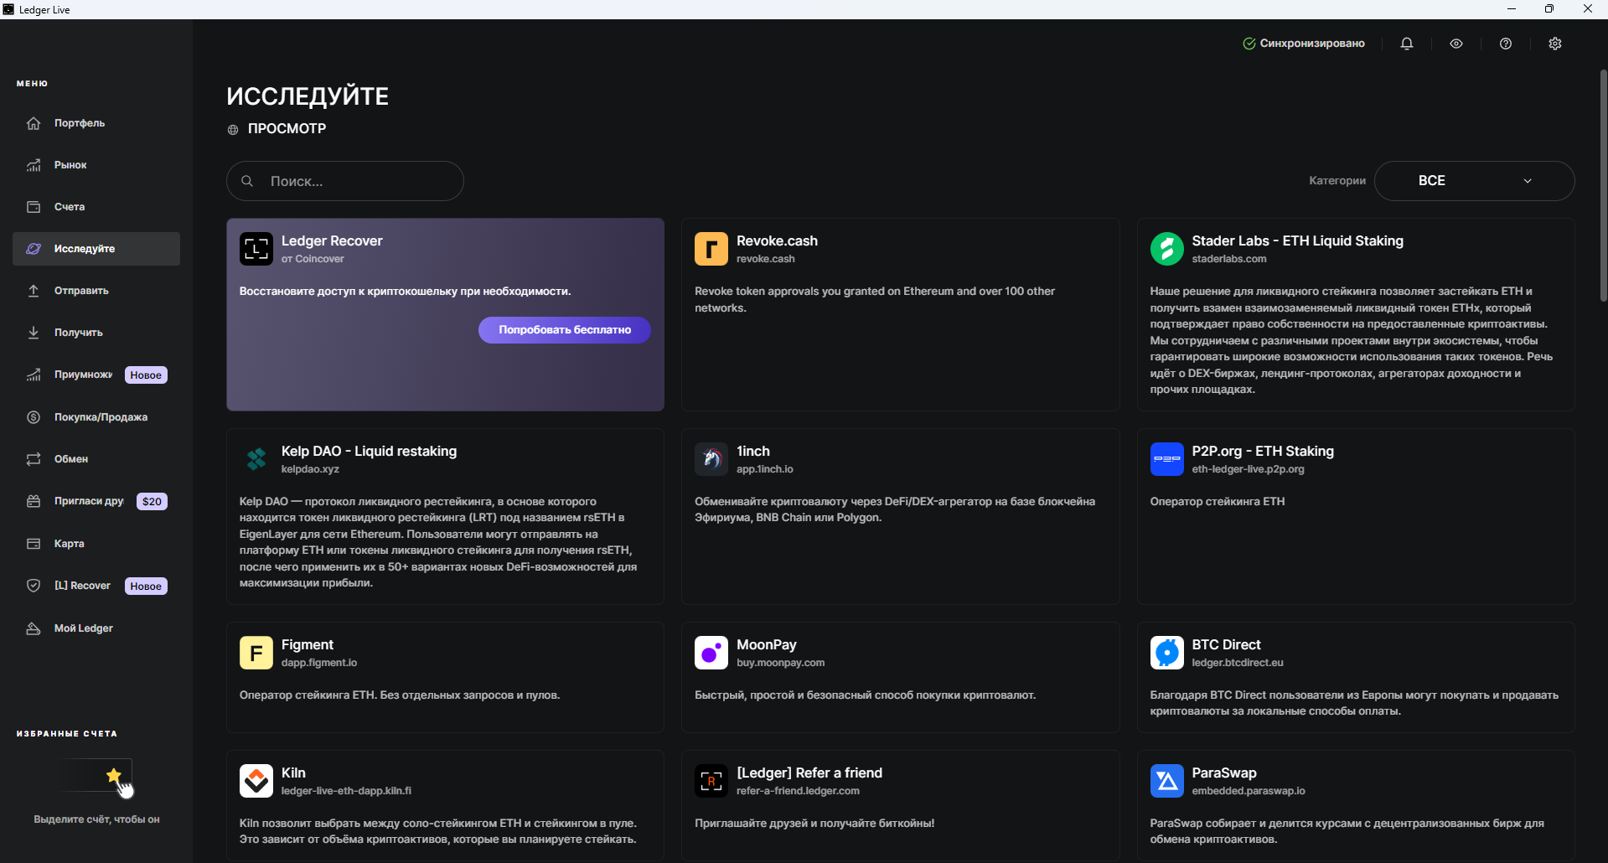Toggle discreet mode eye icon
Image resolution: width=1608 pixels, height=863 pixels.
(x=1456, y=44)
